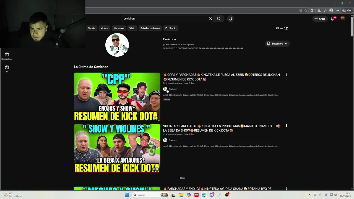Add page to favorites with star icon
The height and width of the screenshot is (199, 354).
point(306,11)
